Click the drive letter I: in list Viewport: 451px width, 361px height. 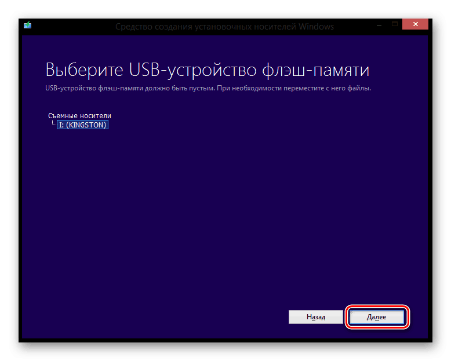coord(61,125)
